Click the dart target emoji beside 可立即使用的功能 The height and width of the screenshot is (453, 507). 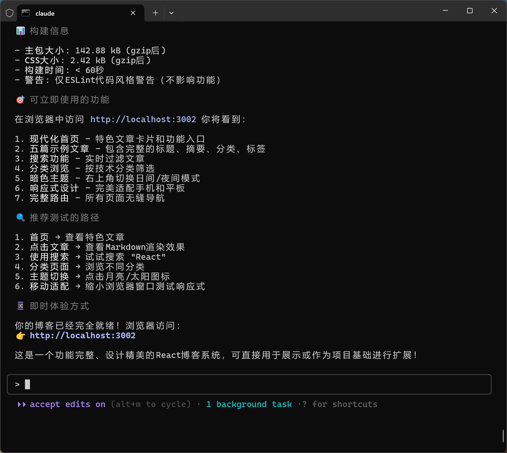[20, 100]
